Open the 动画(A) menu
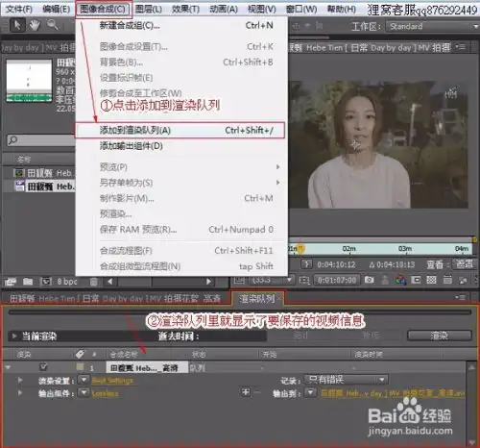Viewport: 480px width, 448px height. (x=224, y=9)
